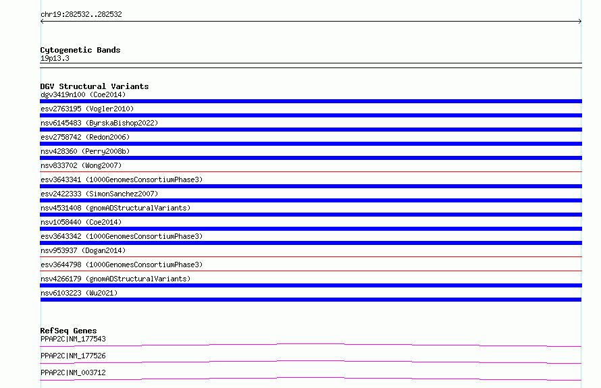The width and height of the screenshot is (601, 388).
Task: Click the chr19:282532..282532 coordinate label
Action: (x=81, y=14)
